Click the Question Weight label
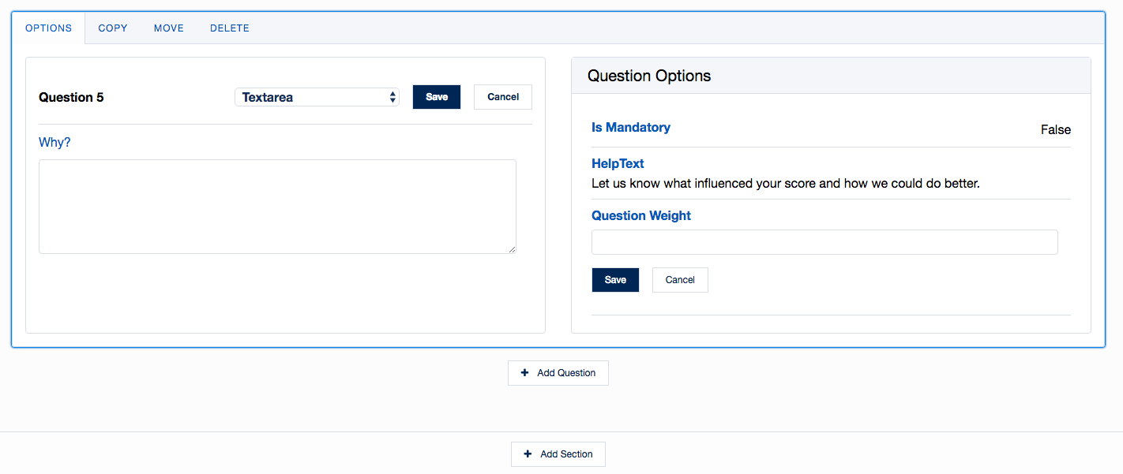The height and width of the screenshot is (474, 1123). click(x=641, y=216)
